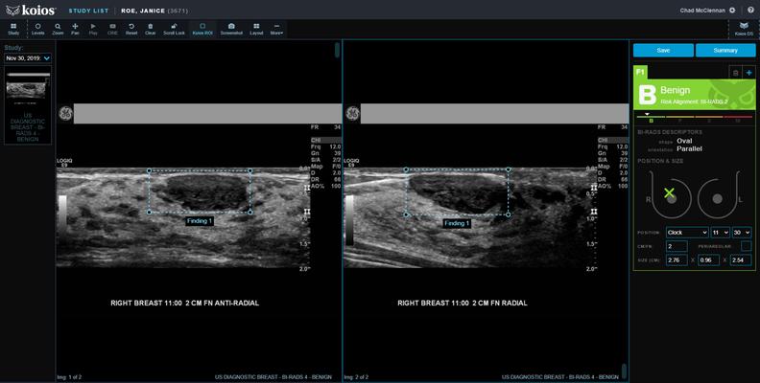Activate the Zoom tool
The width and height of the screenshot is (760, 383).
tap(58, 28)
